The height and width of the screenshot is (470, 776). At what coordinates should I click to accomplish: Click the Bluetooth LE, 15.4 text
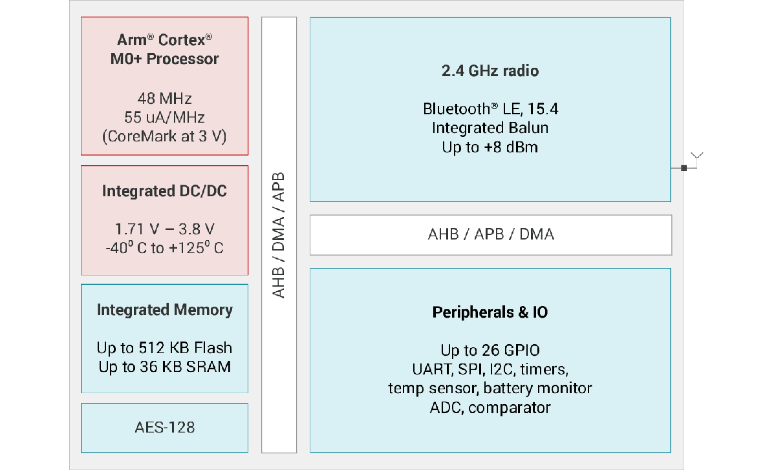pyautogui.click(x=490, y=108)
